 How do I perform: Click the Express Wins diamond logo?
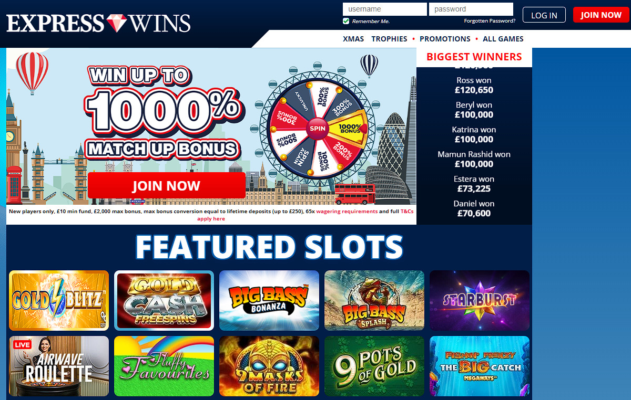(98, 23)
